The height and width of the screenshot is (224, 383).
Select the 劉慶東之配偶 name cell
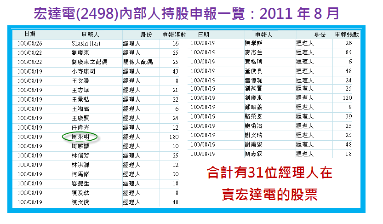point(89,62)
